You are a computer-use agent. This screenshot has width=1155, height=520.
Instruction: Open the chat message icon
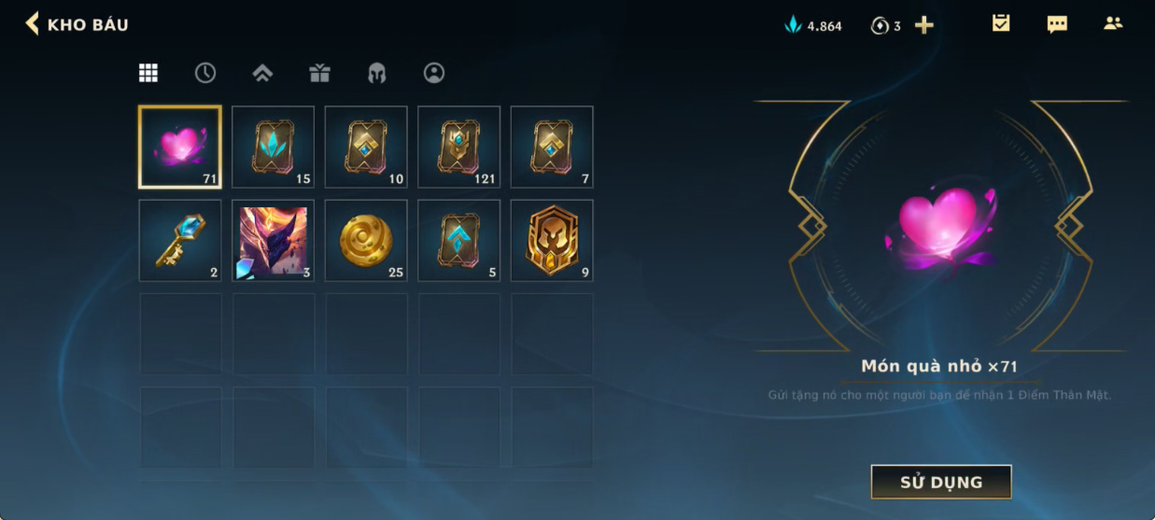1057,24
